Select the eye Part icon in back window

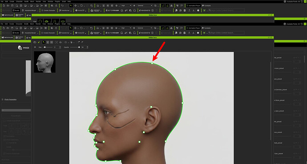[x=47, y=21]
